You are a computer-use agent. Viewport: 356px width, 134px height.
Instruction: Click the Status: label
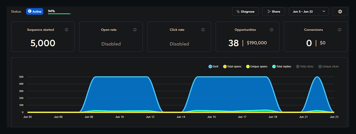pos(16,12)
